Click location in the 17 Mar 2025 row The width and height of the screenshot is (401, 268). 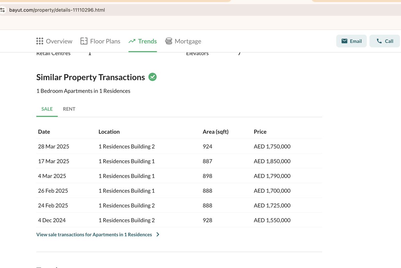127,161
